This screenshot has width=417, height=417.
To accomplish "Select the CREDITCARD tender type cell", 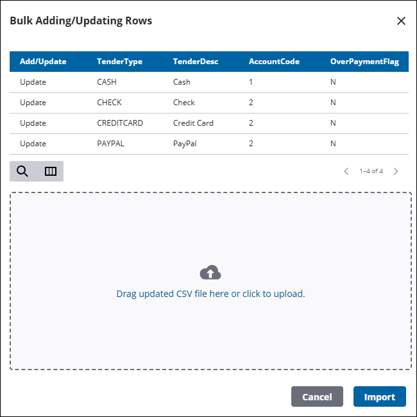I will (x=119, y=123).
